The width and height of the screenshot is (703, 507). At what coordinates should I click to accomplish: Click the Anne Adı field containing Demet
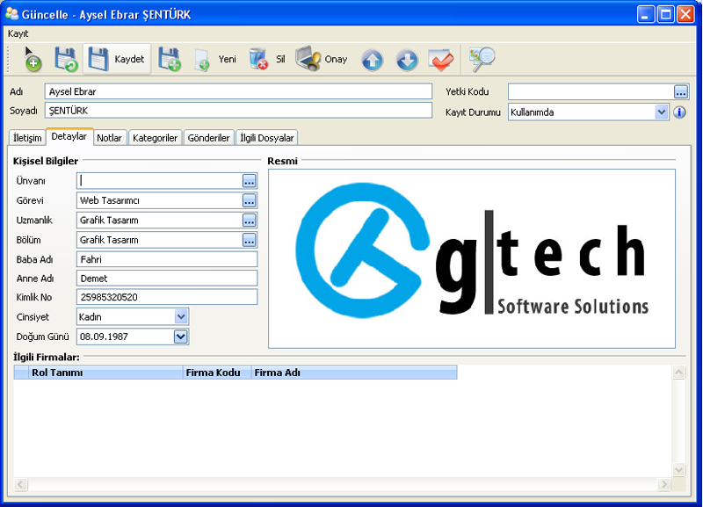[167, 279]
